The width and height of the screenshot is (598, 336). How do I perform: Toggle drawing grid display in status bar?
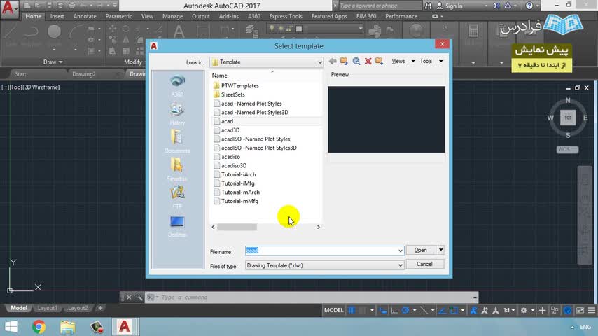(352, 310)
